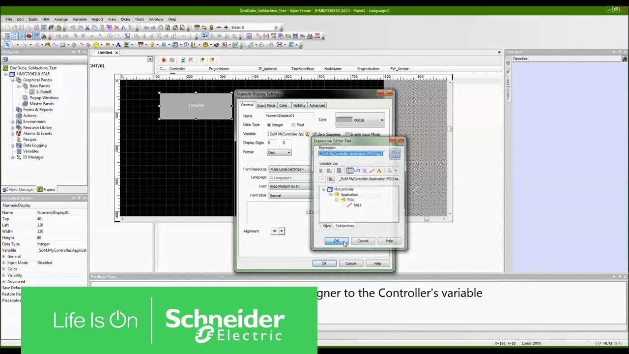Open the Variable menu
Screen dimensions: 629x354
[x=80, y=19]
